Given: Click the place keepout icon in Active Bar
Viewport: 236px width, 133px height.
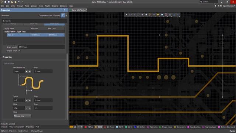Looking at the screenshot, I should tap(166, 15).
